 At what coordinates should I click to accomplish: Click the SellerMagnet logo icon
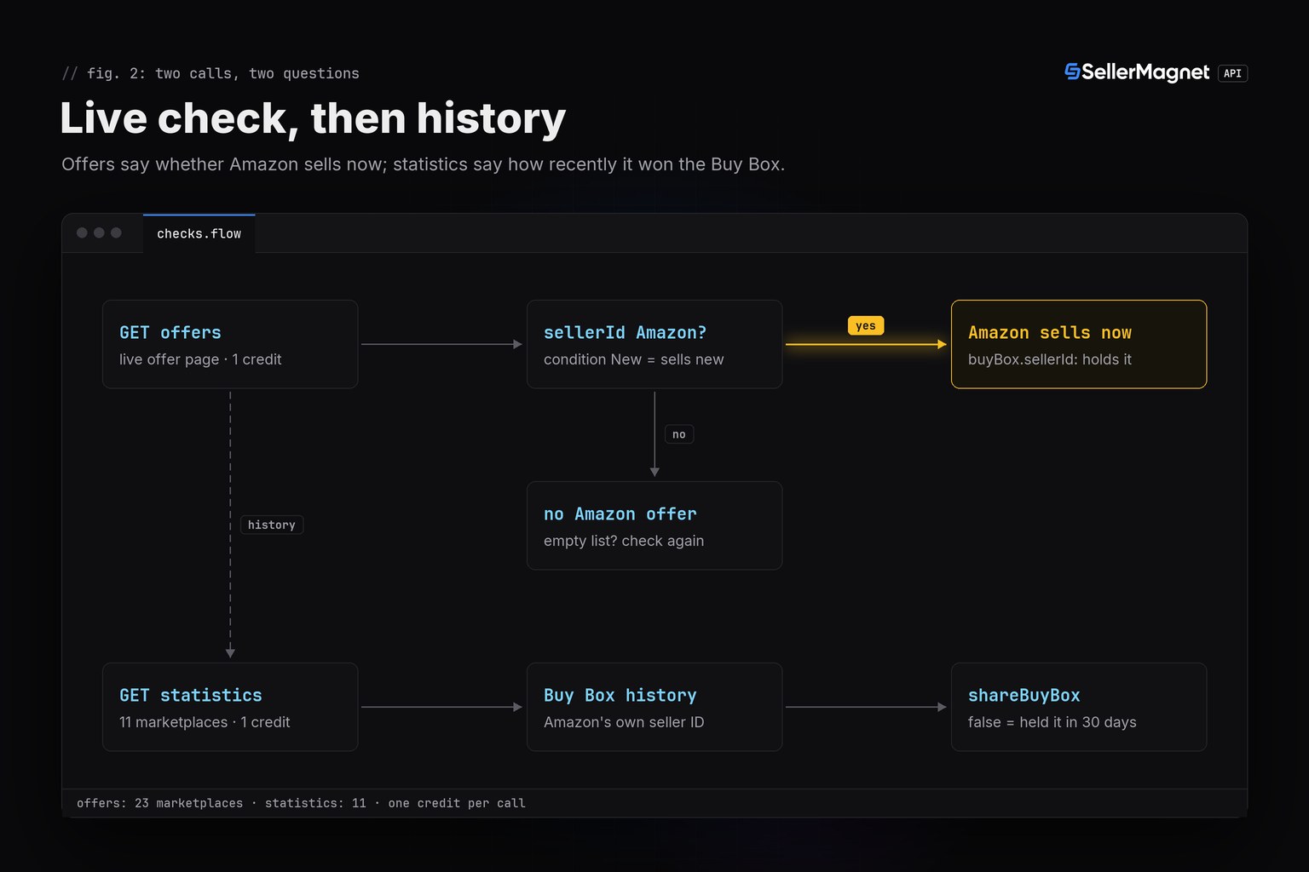pyautogui.click(x=1072, y=72)
